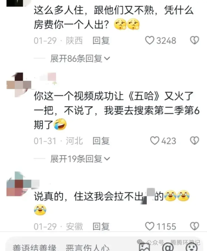The width and height of the screenshot is (207, 251).
Task: Expand the 19 replies (展开19条回复)
Action: [80, 159]
